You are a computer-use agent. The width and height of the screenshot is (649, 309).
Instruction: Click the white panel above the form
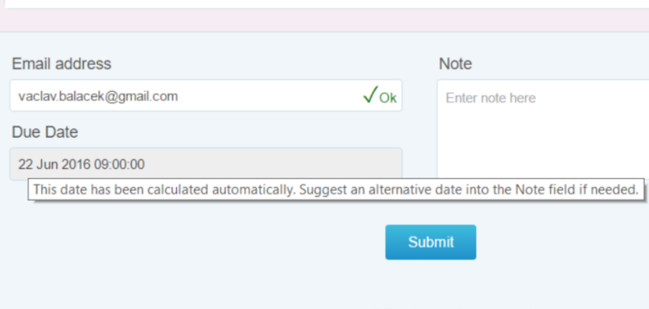317,4
